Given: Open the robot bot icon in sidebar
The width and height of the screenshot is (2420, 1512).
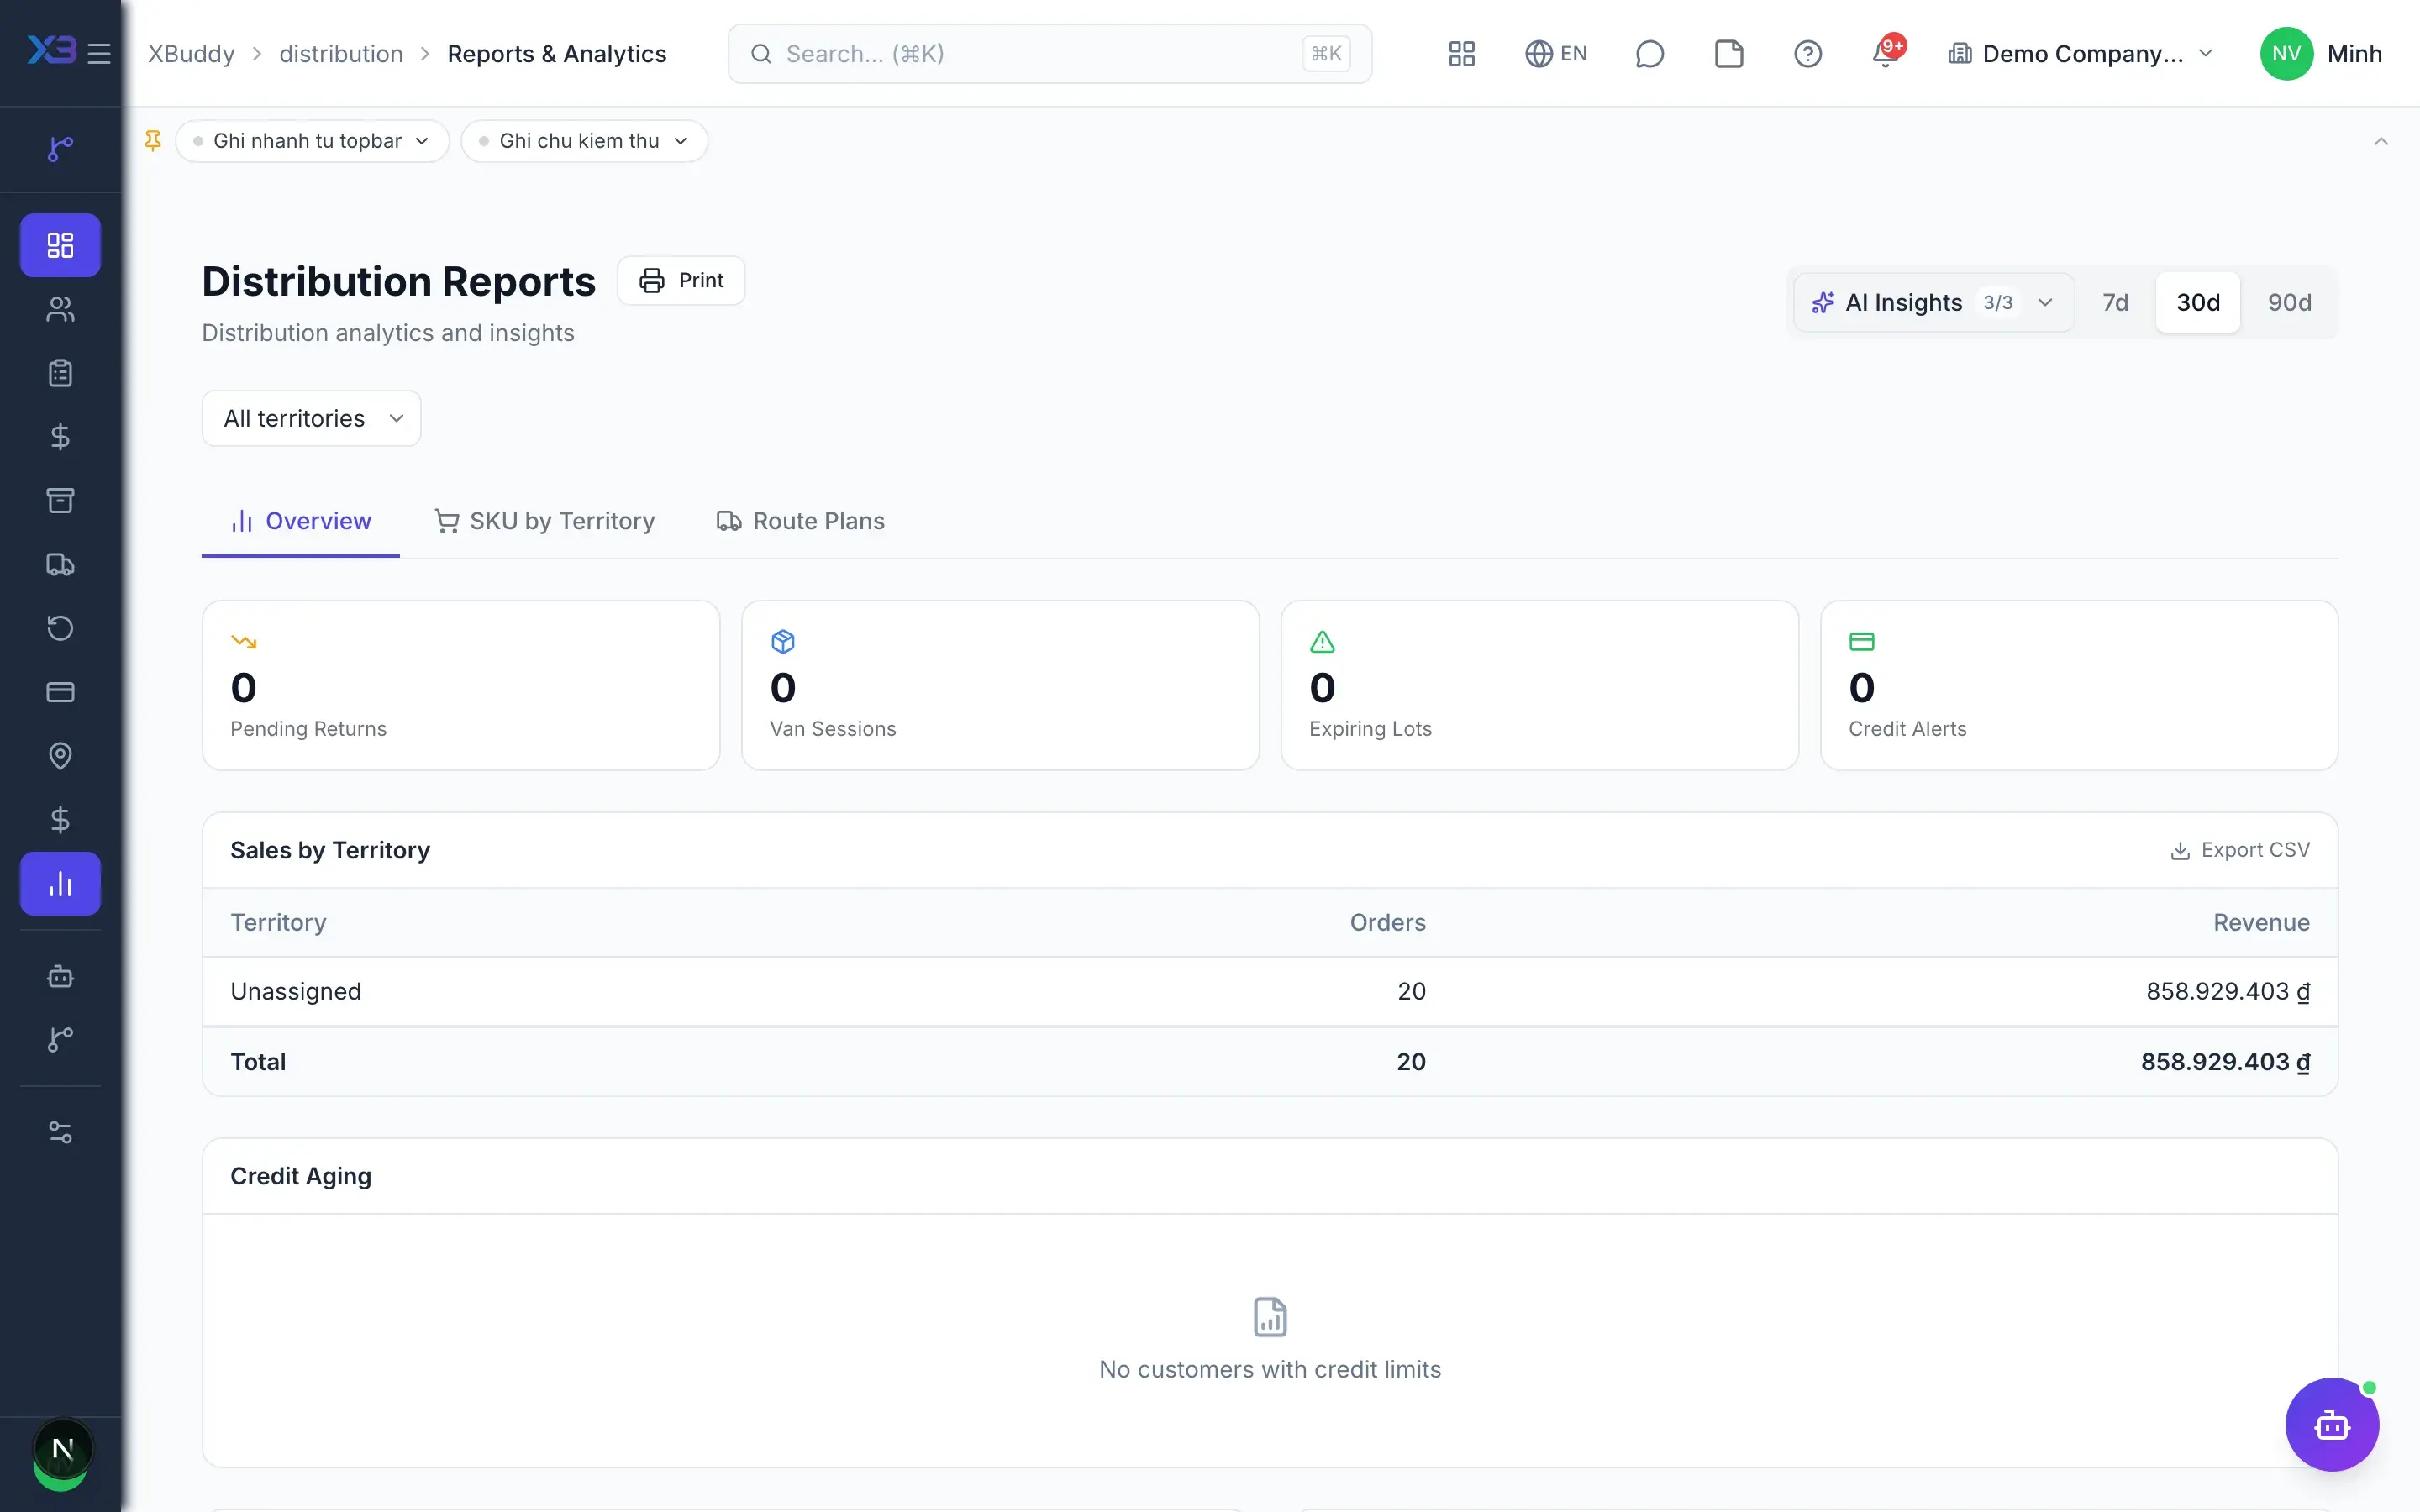Looking at the screenshot, I should pyautogui.click(x=60, y=976).
